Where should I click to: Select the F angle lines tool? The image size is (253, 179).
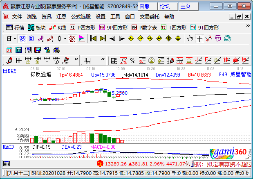click(x=208, y=61)
